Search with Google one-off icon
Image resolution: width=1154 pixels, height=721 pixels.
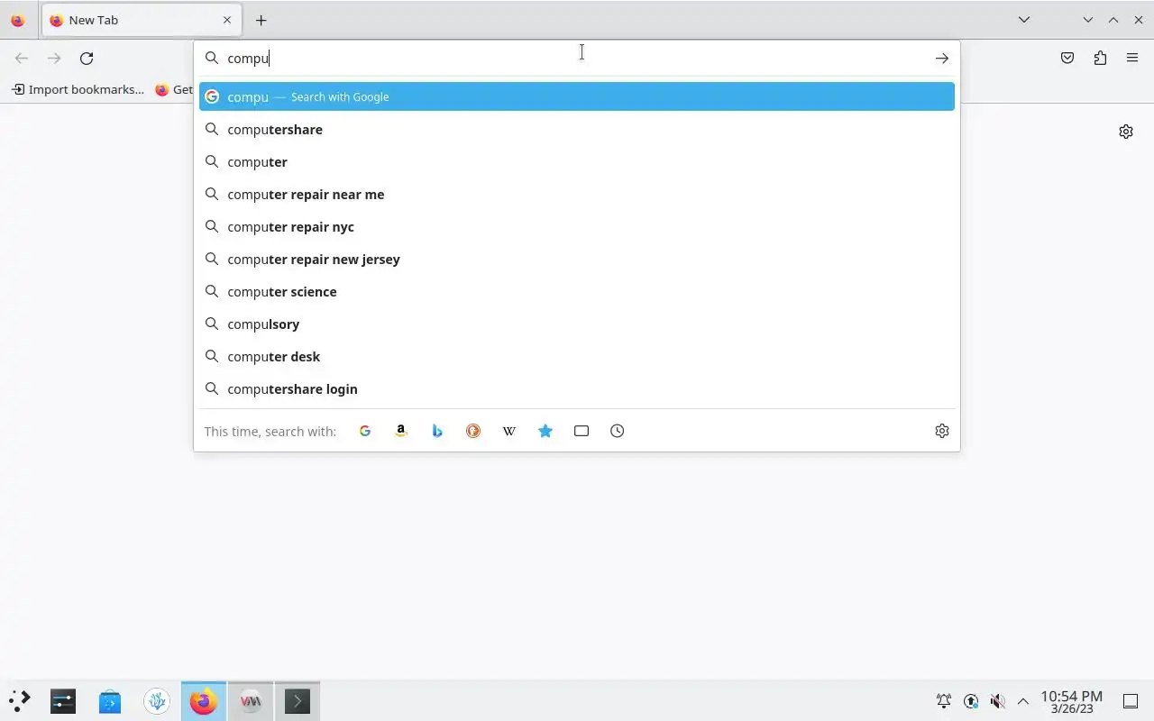point(365,431)
